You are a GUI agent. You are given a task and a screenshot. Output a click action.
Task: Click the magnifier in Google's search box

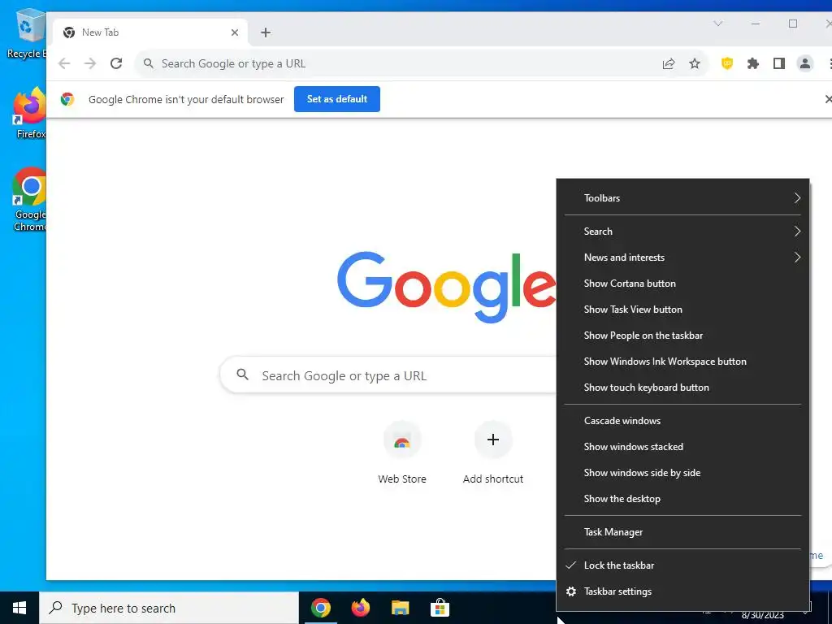242,375
